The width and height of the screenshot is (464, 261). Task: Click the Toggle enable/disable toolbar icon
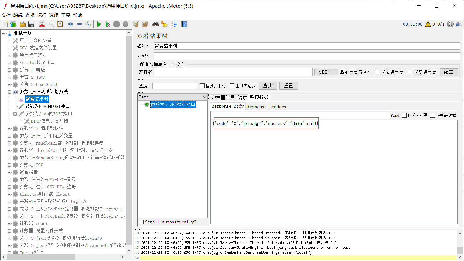[x=88, y=24]
